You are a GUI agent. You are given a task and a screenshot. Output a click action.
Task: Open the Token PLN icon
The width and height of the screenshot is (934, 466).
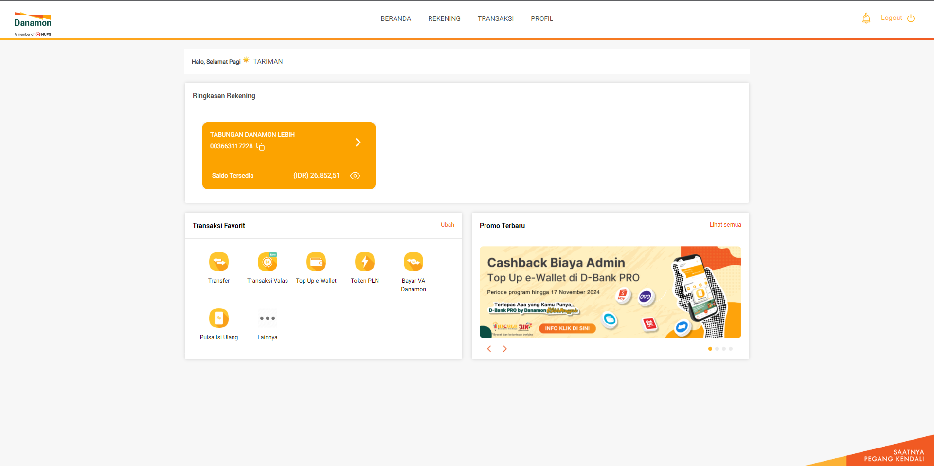(365, 262)
